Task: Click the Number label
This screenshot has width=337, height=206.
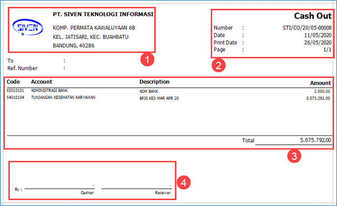Action: pos(223,28)
